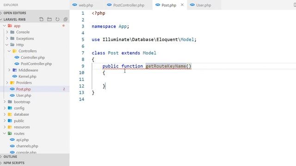Viewport: 296px width, 166px height.
Task: Open api.php under routes
Action: click(x=22, y=140)
